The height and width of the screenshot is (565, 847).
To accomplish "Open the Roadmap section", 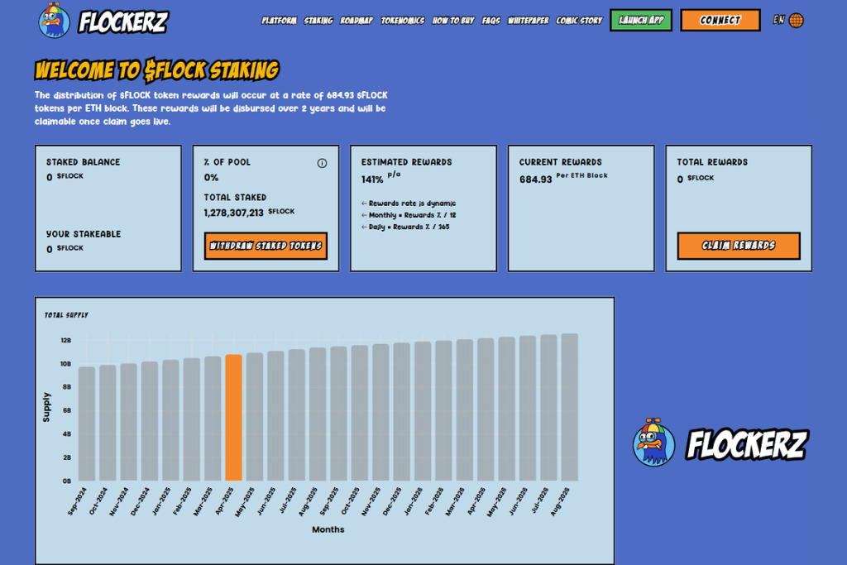I will point(357,21).
